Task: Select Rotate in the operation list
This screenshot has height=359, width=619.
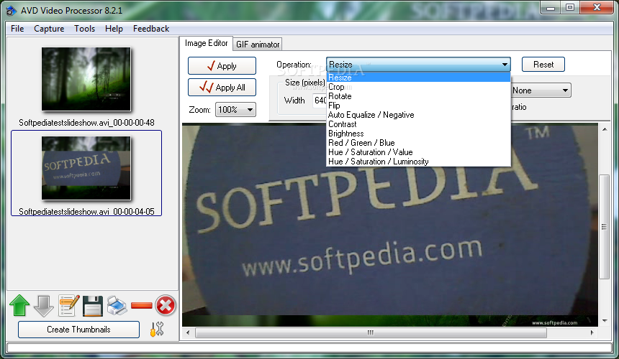Action: [418, 96]
